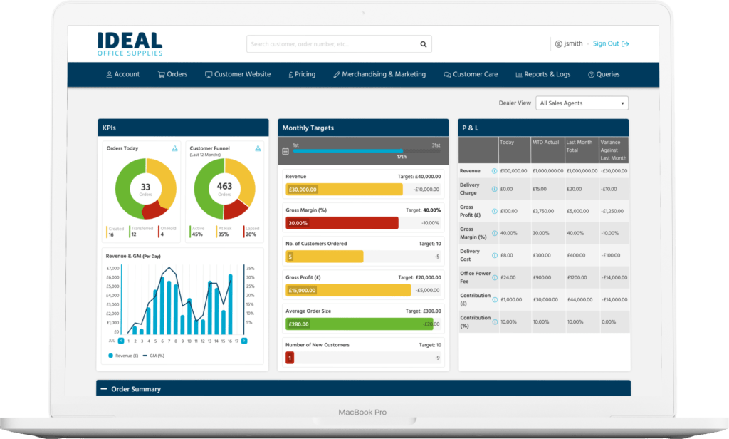Click the month progress bar at 17th
The width and height of the screenshot is (729, 439).
402,151
